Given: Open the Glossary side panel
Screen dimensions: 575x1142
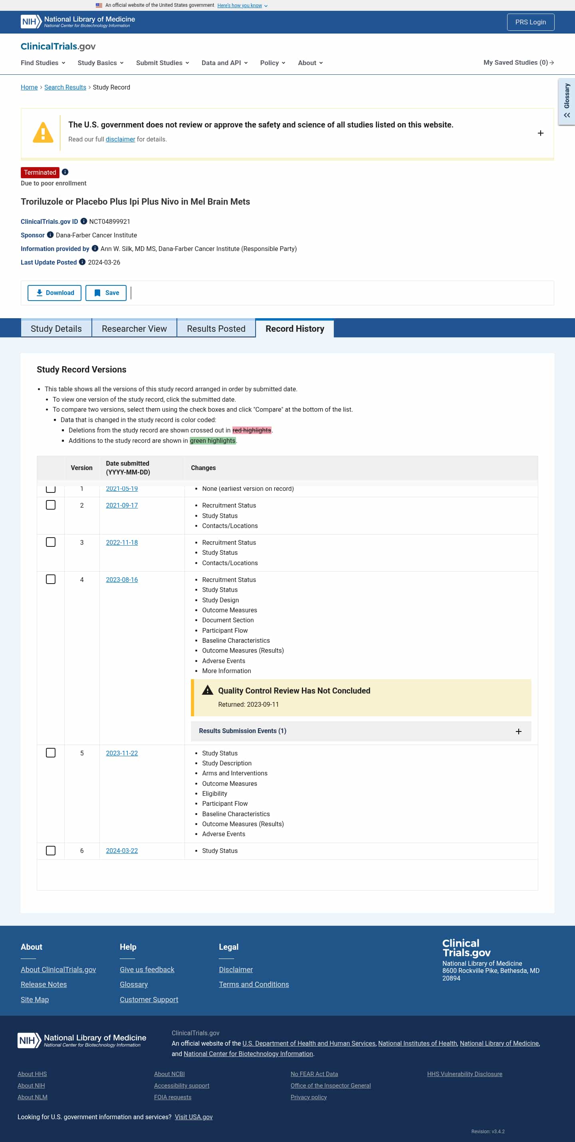Looking at the screenshot, I should pos(566,102).
